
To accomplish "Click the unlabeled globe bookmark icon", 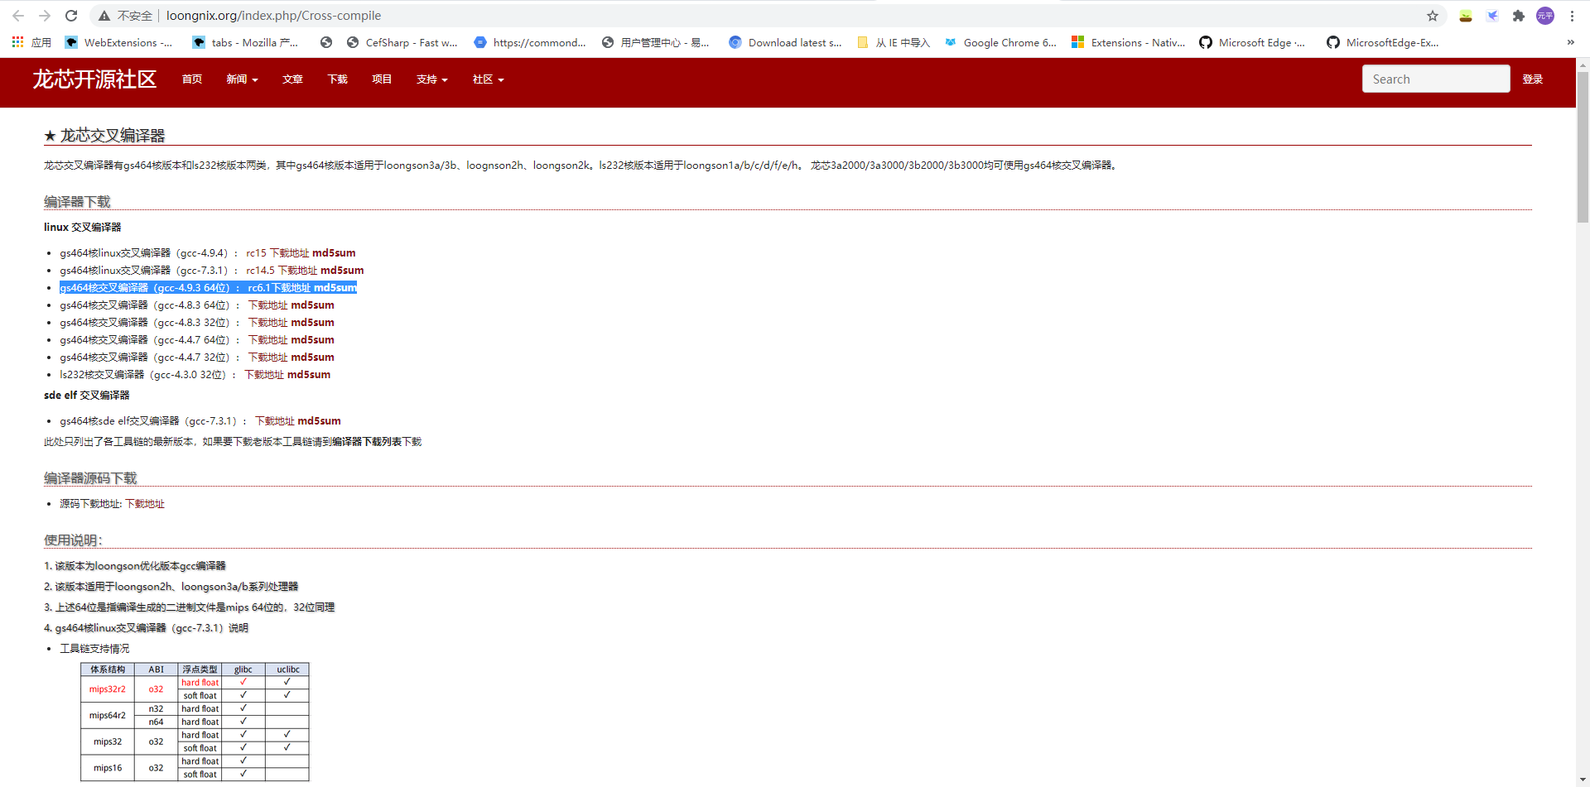I will tap(326, 42).
